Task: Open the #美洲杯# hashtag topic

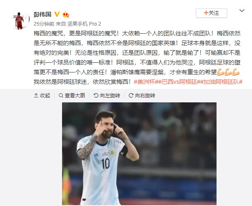Action: (146, 82)
